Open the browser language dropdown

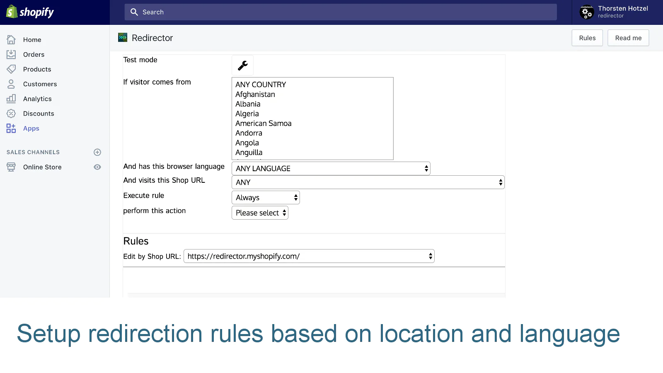point(331,168)
